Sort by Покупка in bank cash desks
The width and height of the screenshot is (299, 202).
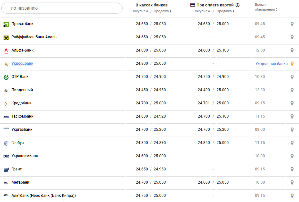coord(140,11)
